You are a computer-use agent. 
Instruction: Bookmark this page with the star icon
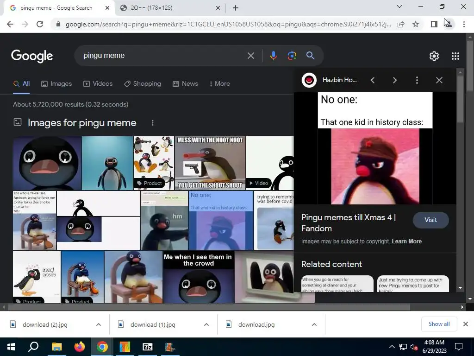pyautogui.click(x=416, y=24)
